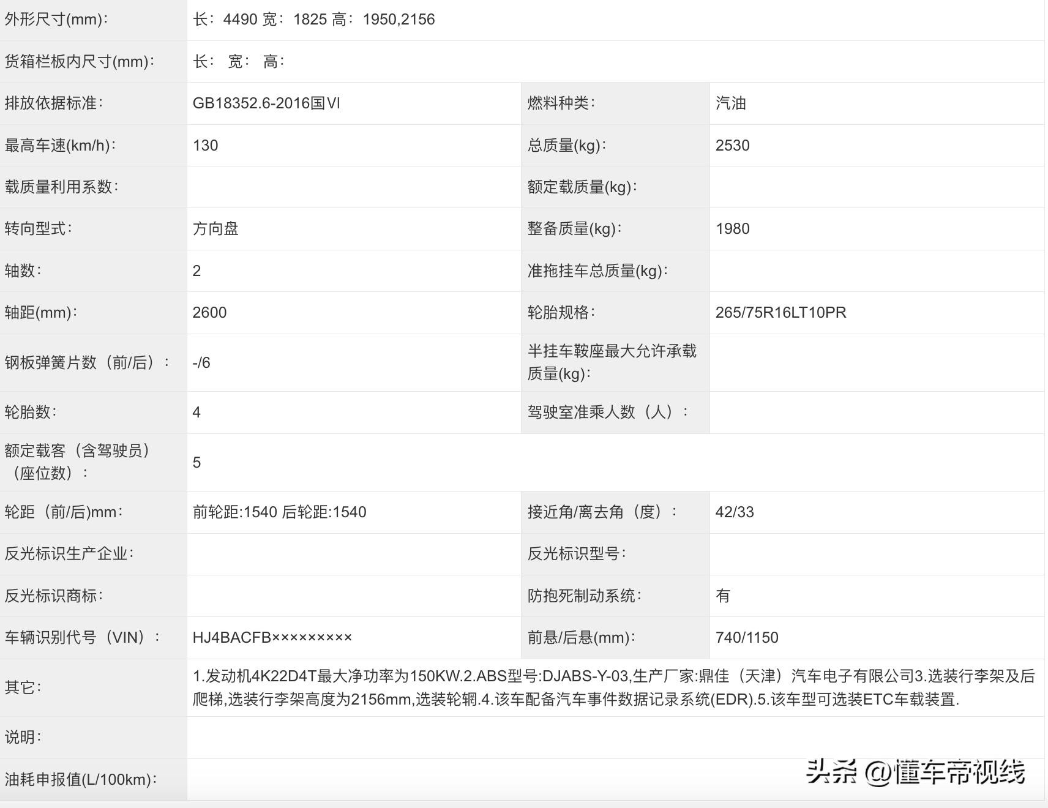This screenshot has width=1048, height=808.
Task: Click the 货箱栏板内尺寸(mm) row label
Action: pyautogui.click(x=80, y=62)
